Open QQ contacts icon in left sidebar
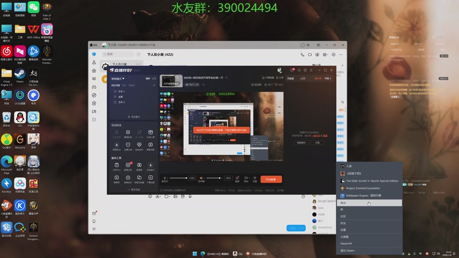The width and height of the screenshot is (459, 258). point(94,62)
